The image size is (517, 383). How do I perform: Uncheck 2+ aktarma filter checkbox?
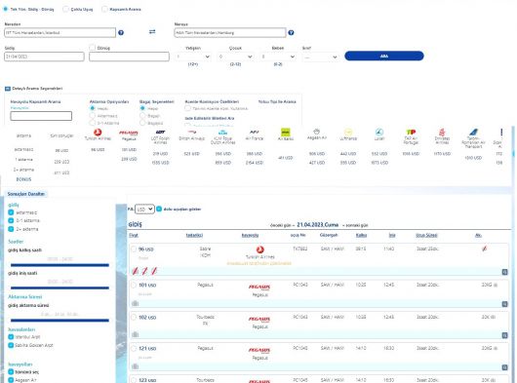coord(11,229)
